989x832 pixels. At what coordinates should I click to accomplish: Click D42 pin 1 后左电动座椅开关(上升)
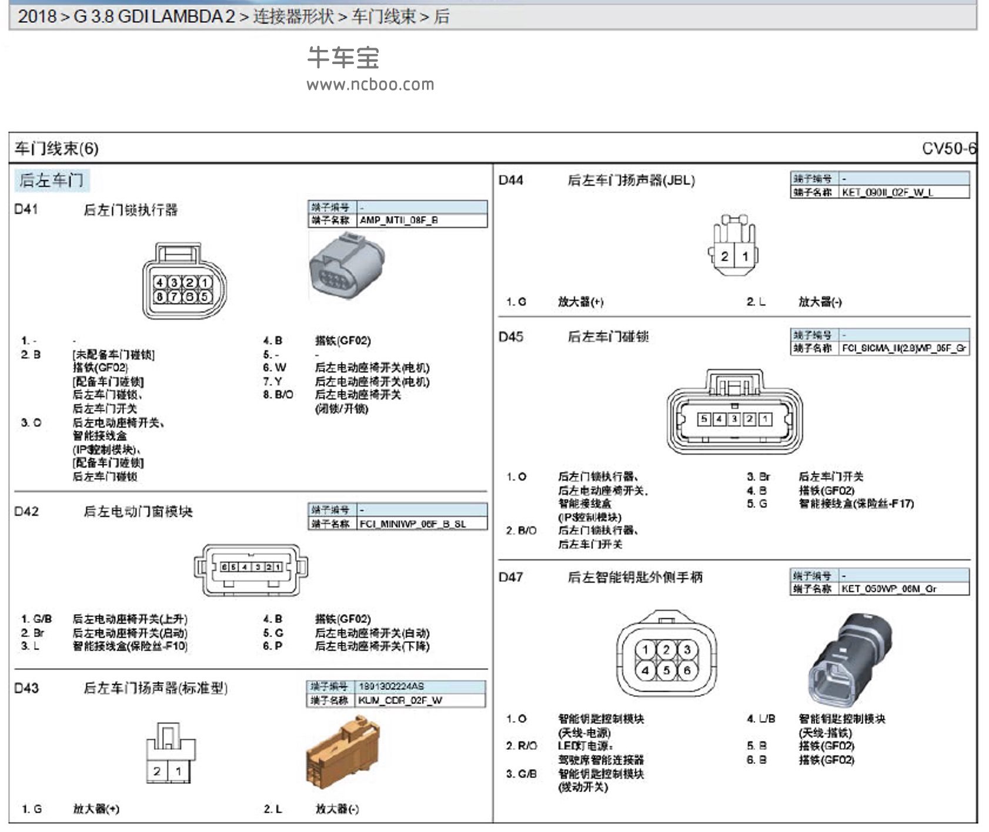[130, 619]
